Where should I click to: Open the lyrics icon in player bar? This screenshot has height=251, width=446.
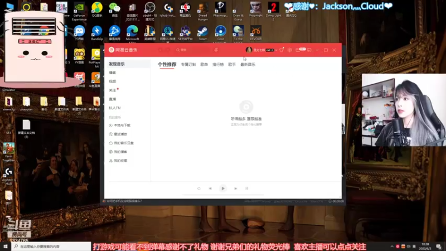tap(247, 189)
